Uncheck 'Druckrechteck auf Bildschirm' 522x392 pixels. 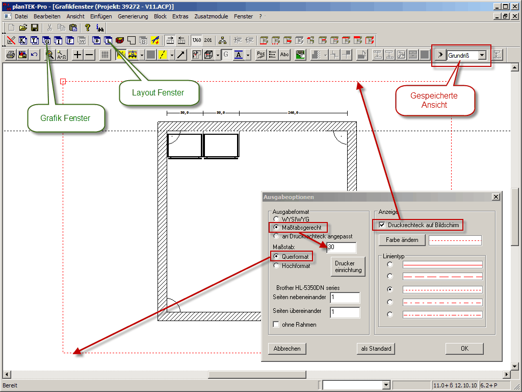[x=382, y=225]
